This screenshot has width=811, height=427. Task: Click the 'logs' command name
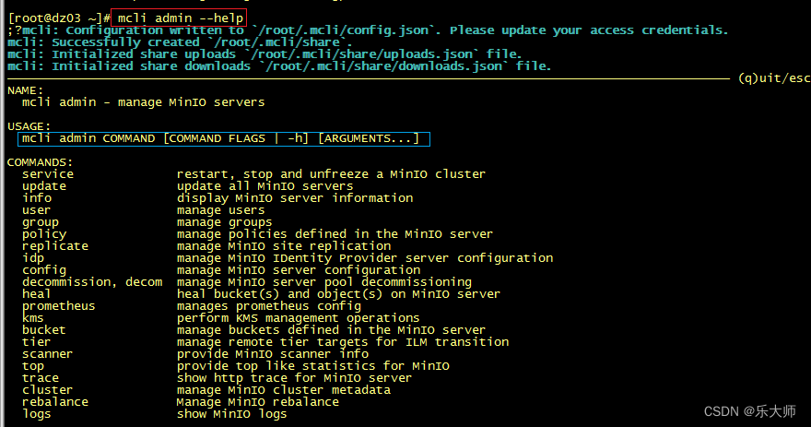coord(36,414)
